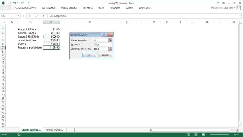
Task: Click cell with text koszty z podatkiem
Action: 30,48
